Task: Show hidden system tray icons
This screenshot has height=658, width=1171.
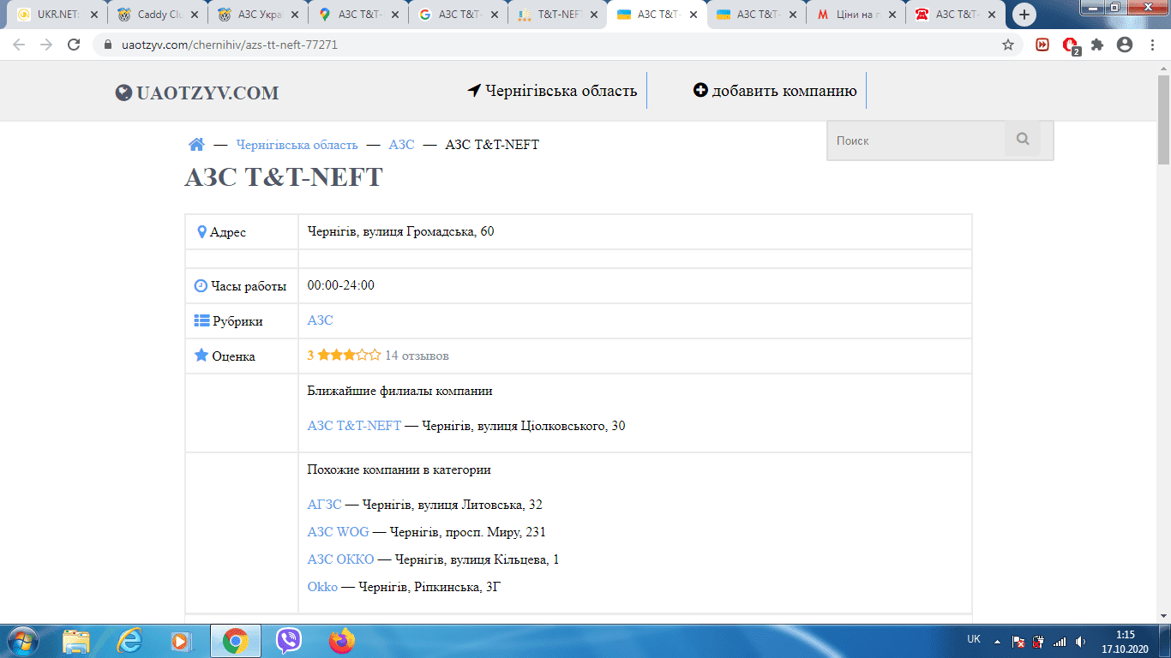Action: (x=996, y=641)
